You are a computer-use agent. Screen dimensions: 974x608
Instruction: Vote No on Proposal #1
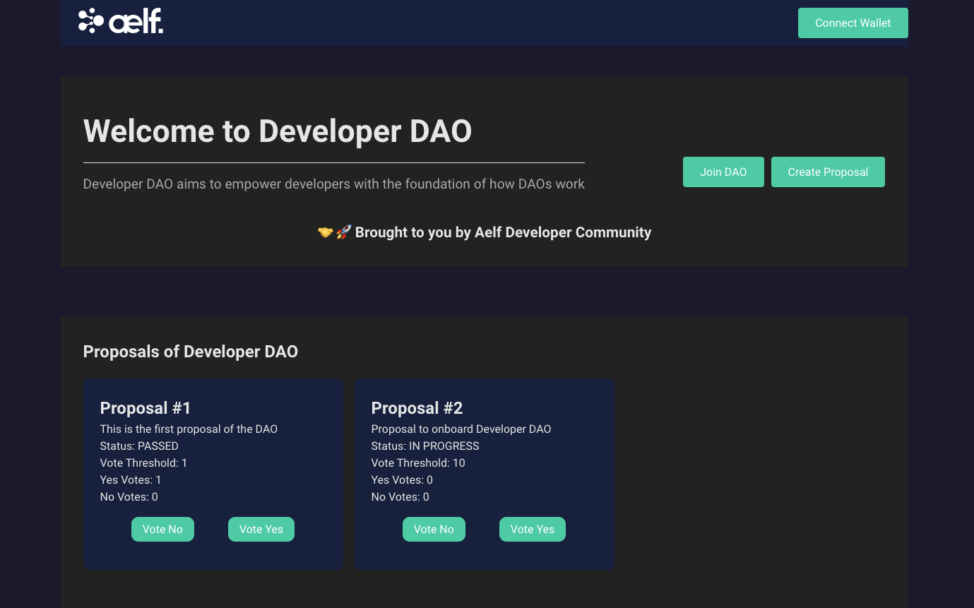coord(162,530)
